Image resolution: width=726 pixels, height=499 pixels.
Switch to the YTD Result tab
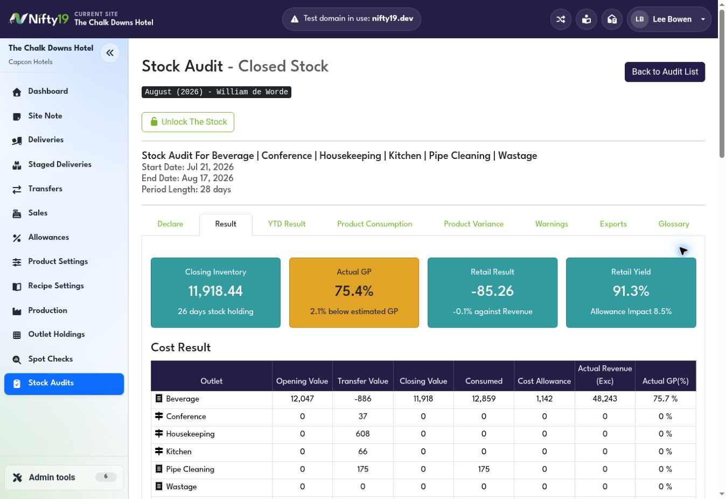287,224
